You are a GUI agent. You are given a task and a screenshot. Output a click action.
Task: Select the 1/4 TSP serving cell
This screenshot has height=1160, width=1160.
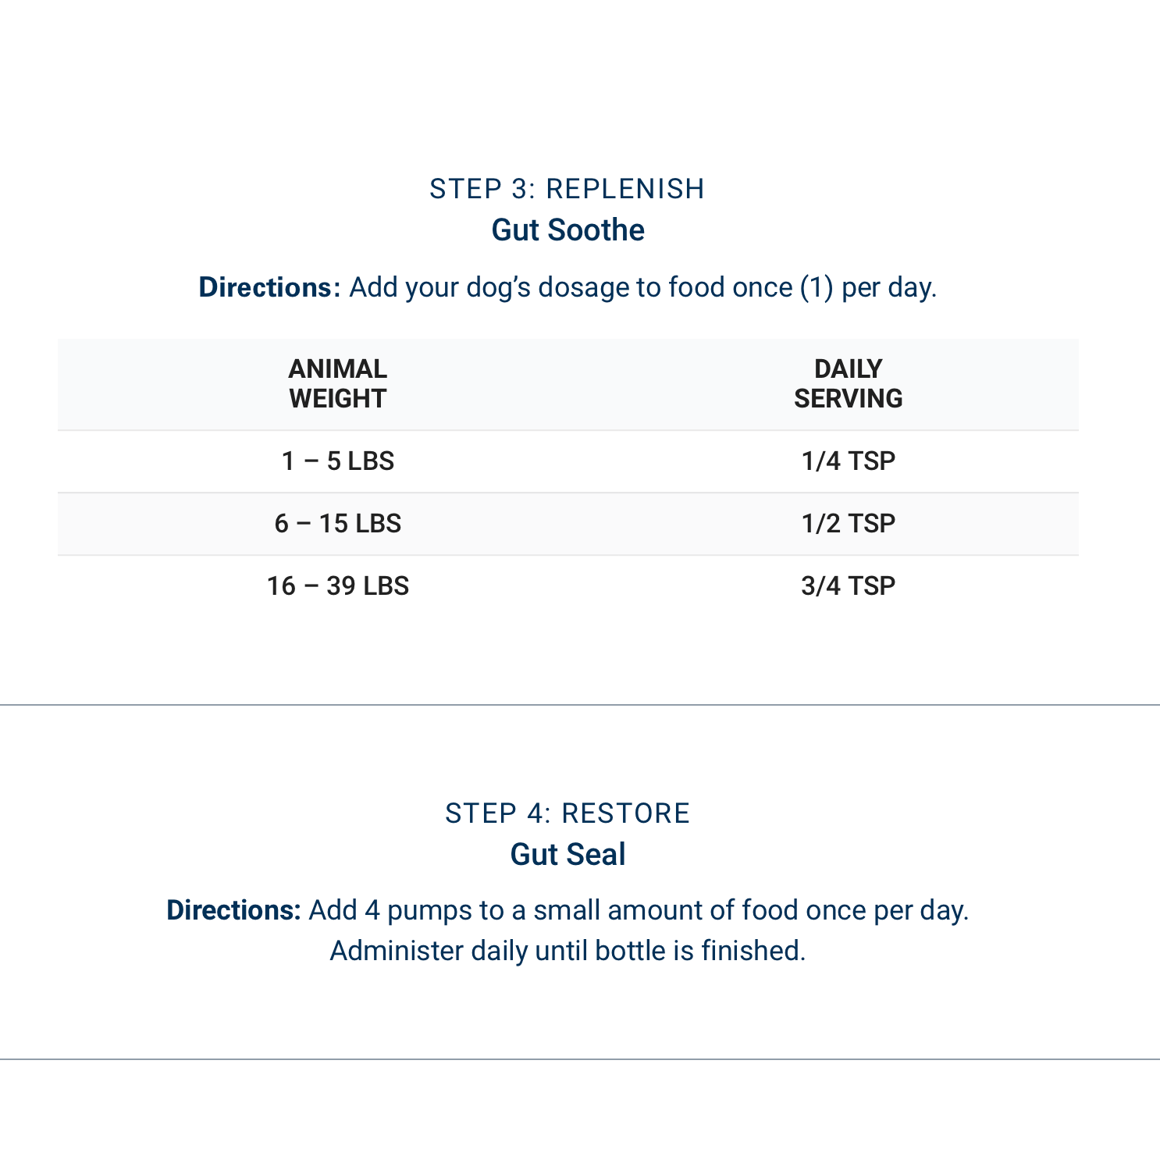click(x=848, y=461)
